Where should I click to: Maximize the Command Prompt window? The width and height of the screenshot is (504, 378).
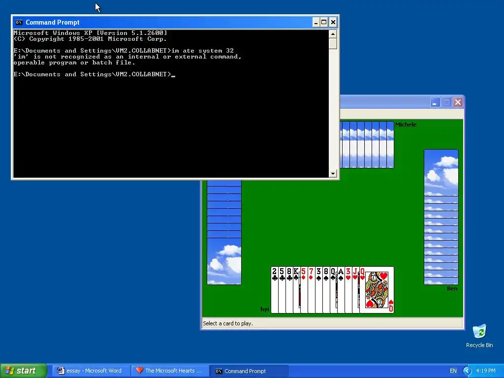click(x=324, y=22)
